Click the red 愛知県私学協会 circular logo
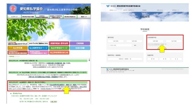Viewport: 195px width, 110px height. click(13, 9)
